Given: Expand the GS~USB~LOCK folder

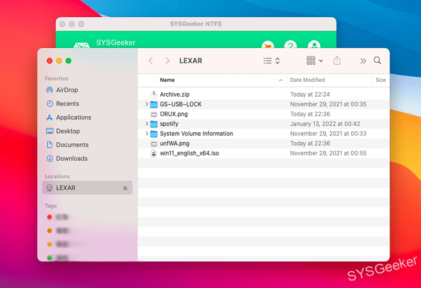Looking at the screenshot, I should (147, 104).
